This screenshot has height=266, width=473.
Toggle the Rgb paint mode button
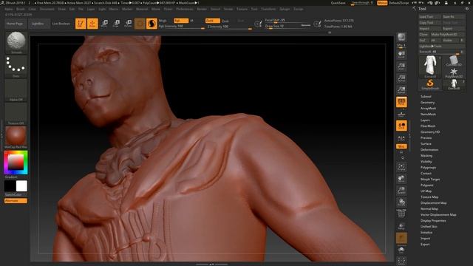pyautogui.click(x=181, y=21)
